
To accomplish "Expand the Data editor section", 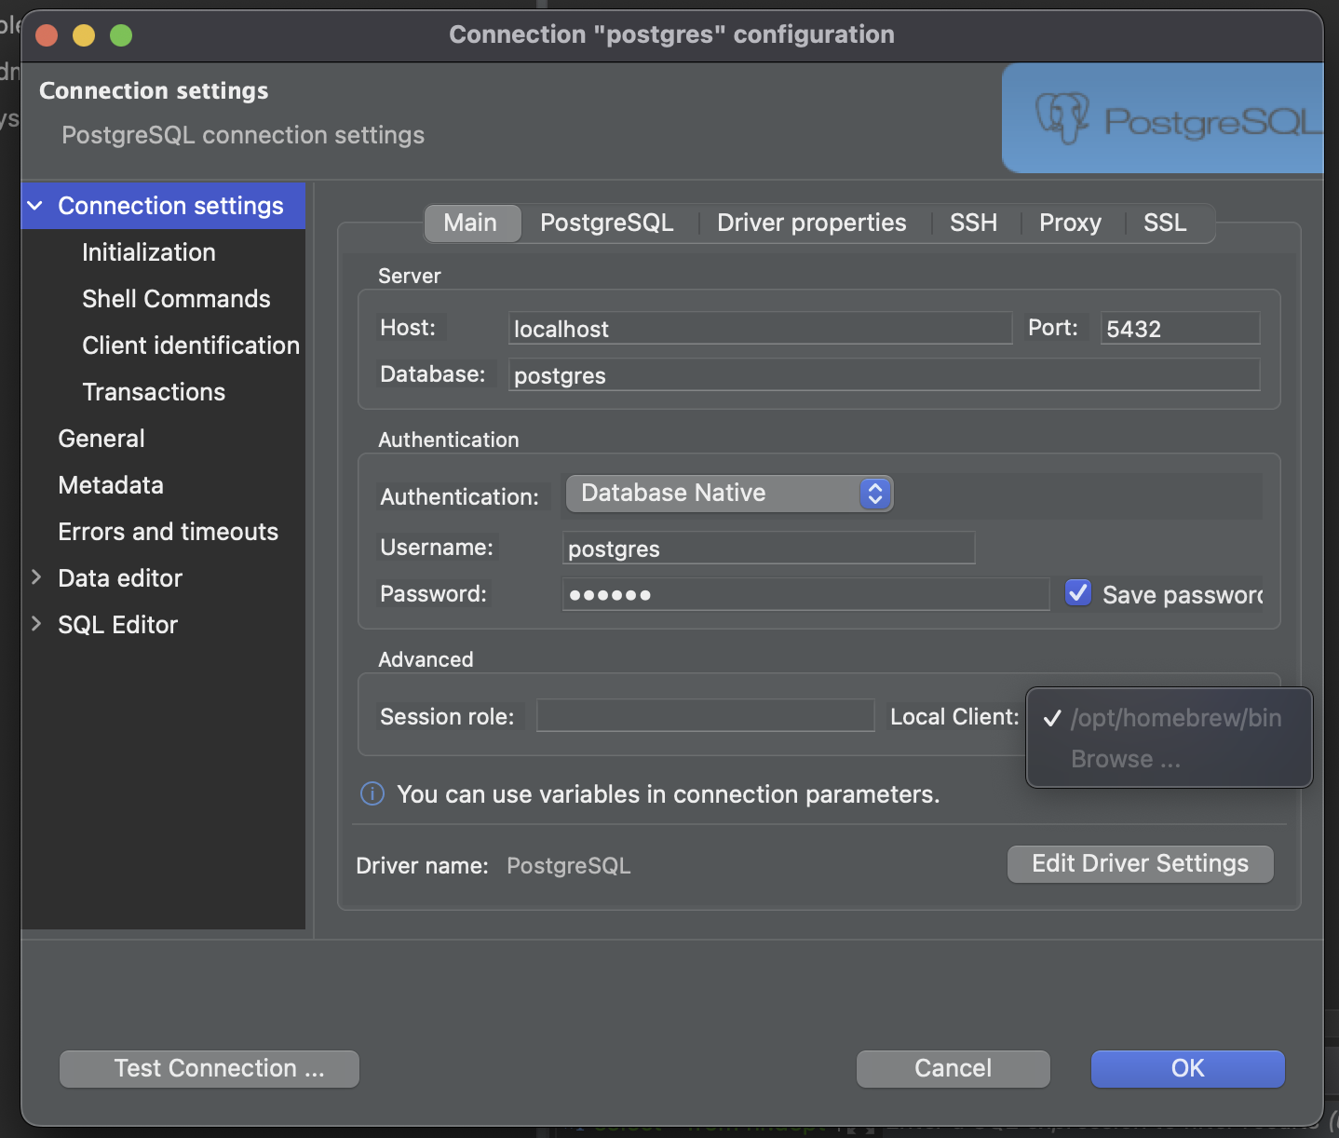I will pos(36,577).
